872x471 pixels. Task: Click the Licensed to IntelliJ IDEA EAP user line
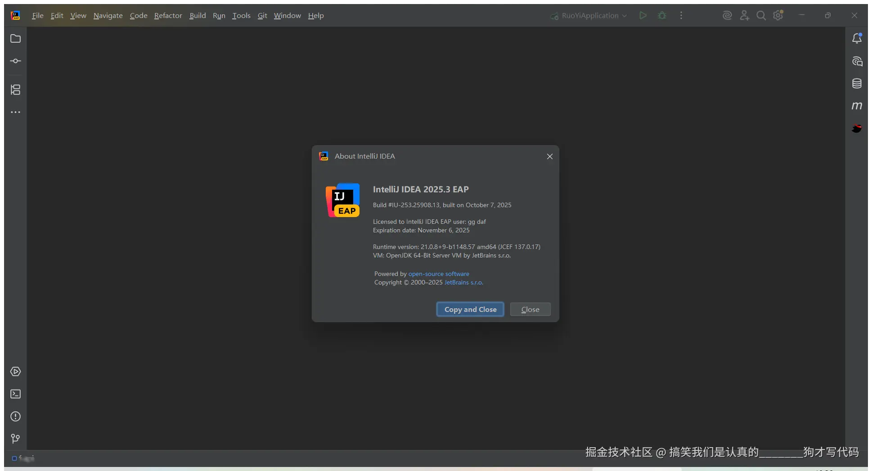(x=429, y=222)
